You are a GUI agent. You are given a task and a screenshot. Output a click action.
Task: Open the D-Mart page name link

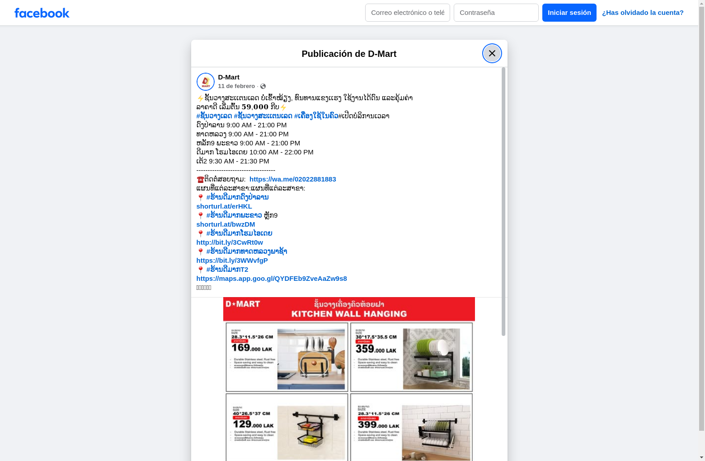click(x=229, y=77)
